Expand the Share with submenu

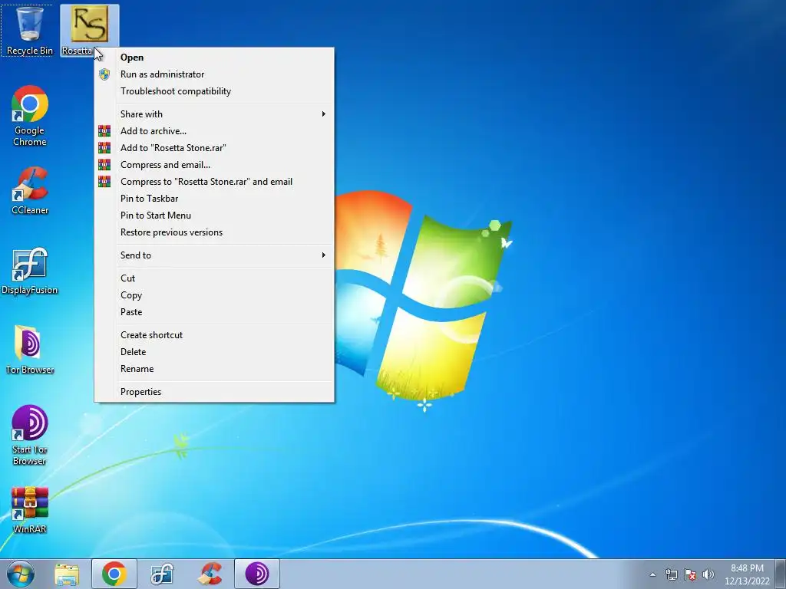pyautogui.click(x=214, y=114)
